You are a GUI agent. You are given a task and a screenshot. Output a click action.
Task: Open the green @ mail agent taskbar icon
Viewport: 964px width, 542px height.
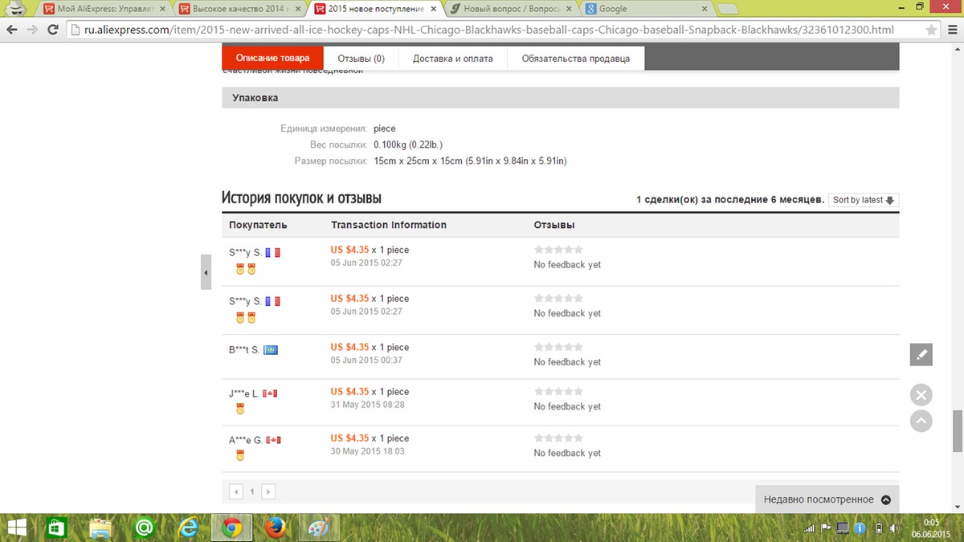pyautogui.click(x=145, y=528)
